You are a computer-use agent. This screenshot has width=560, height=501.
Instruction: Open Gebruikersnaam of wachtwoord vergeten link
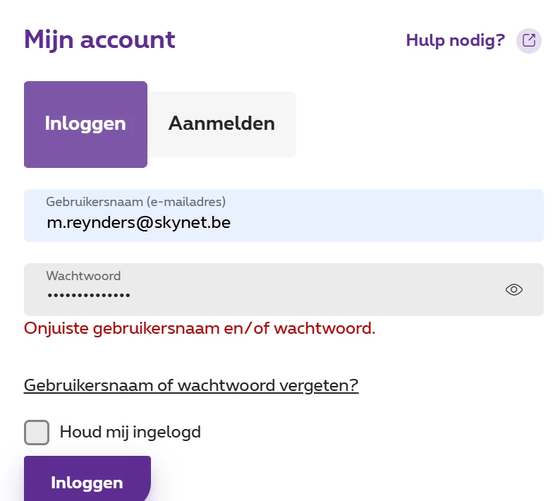pos(191,385)
